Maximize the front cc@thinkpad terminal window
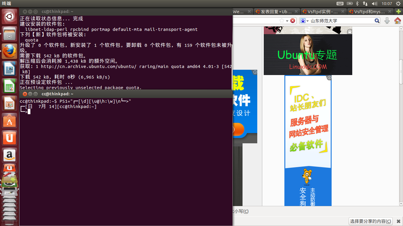The height and width of the screenshot is (226, 403). click(x=35, y=94)
